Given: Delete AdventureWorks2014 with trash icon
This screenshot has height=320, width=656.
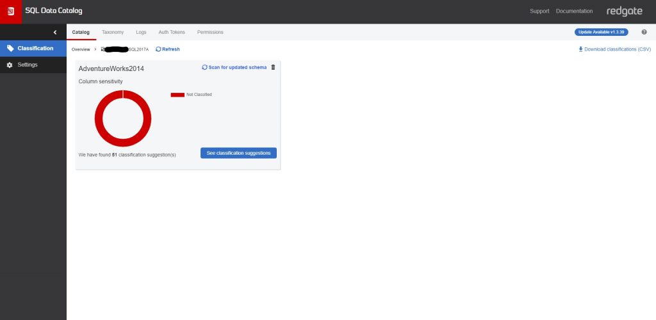Looking at the screenshot, I should pyautogui.click(x=273, y=67).
